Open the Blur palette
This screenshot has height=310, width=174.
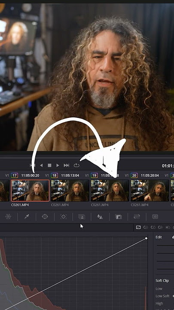100,217
